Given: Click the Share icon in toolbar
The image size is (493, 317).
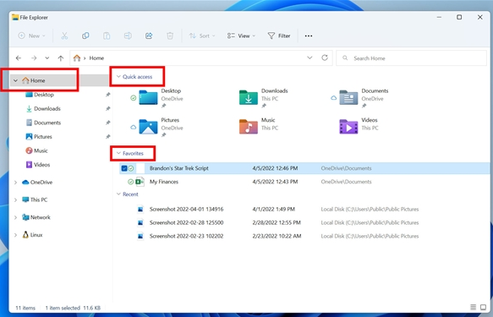Looking at the screenshot, I should 149,36.
